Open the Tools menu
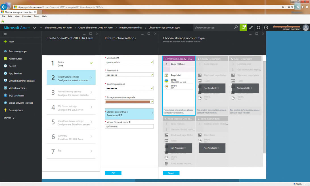The width and height of the screenshot is (310, 186). pos(37,16)
